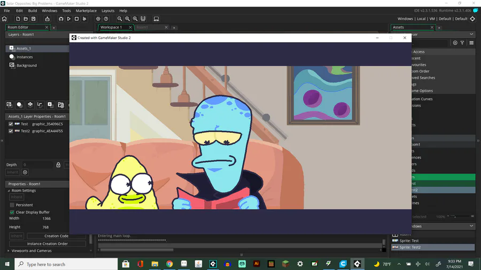Open the Marketplace menu

(86, 11)
